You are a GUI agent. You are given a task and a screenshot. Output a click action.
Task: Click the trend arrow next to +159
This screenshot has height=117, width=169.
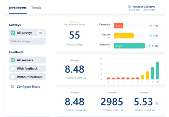[x=150, y=26]
